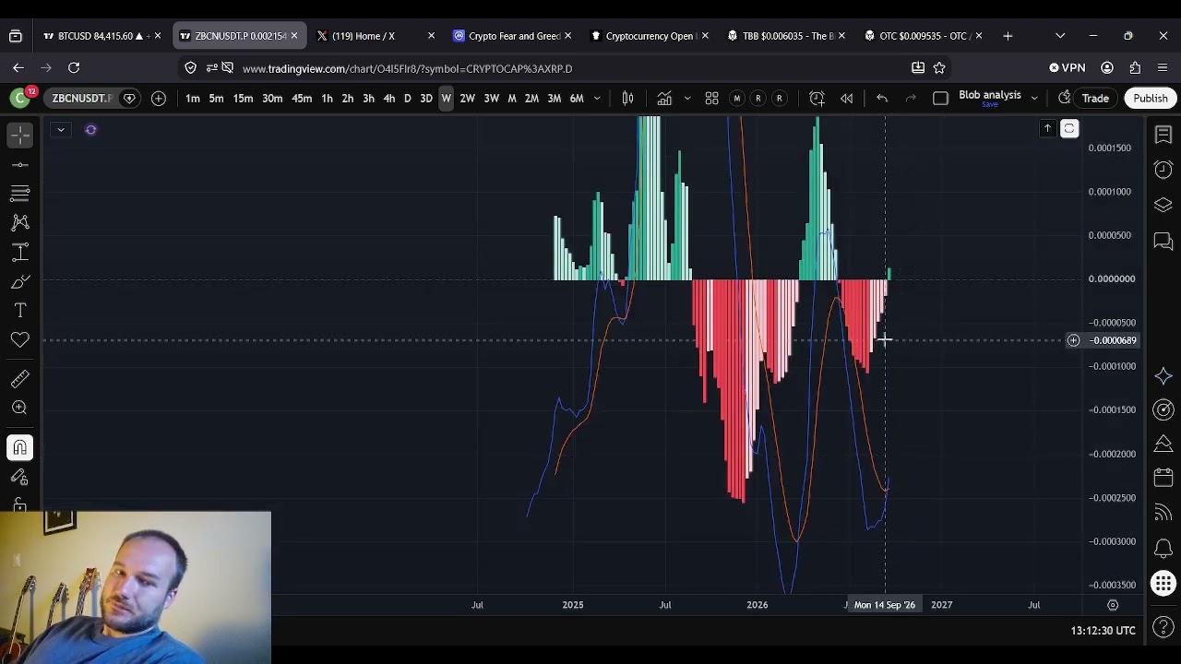
Task: Toggle the Brave VPN button
Action: [x=1068, y=67]
